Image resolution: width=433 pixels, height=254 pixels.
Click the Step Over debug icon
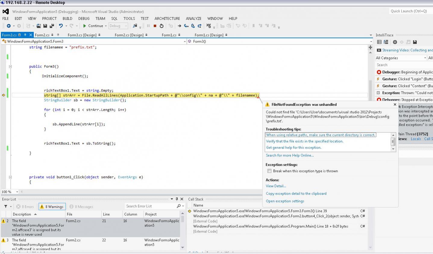193,26
